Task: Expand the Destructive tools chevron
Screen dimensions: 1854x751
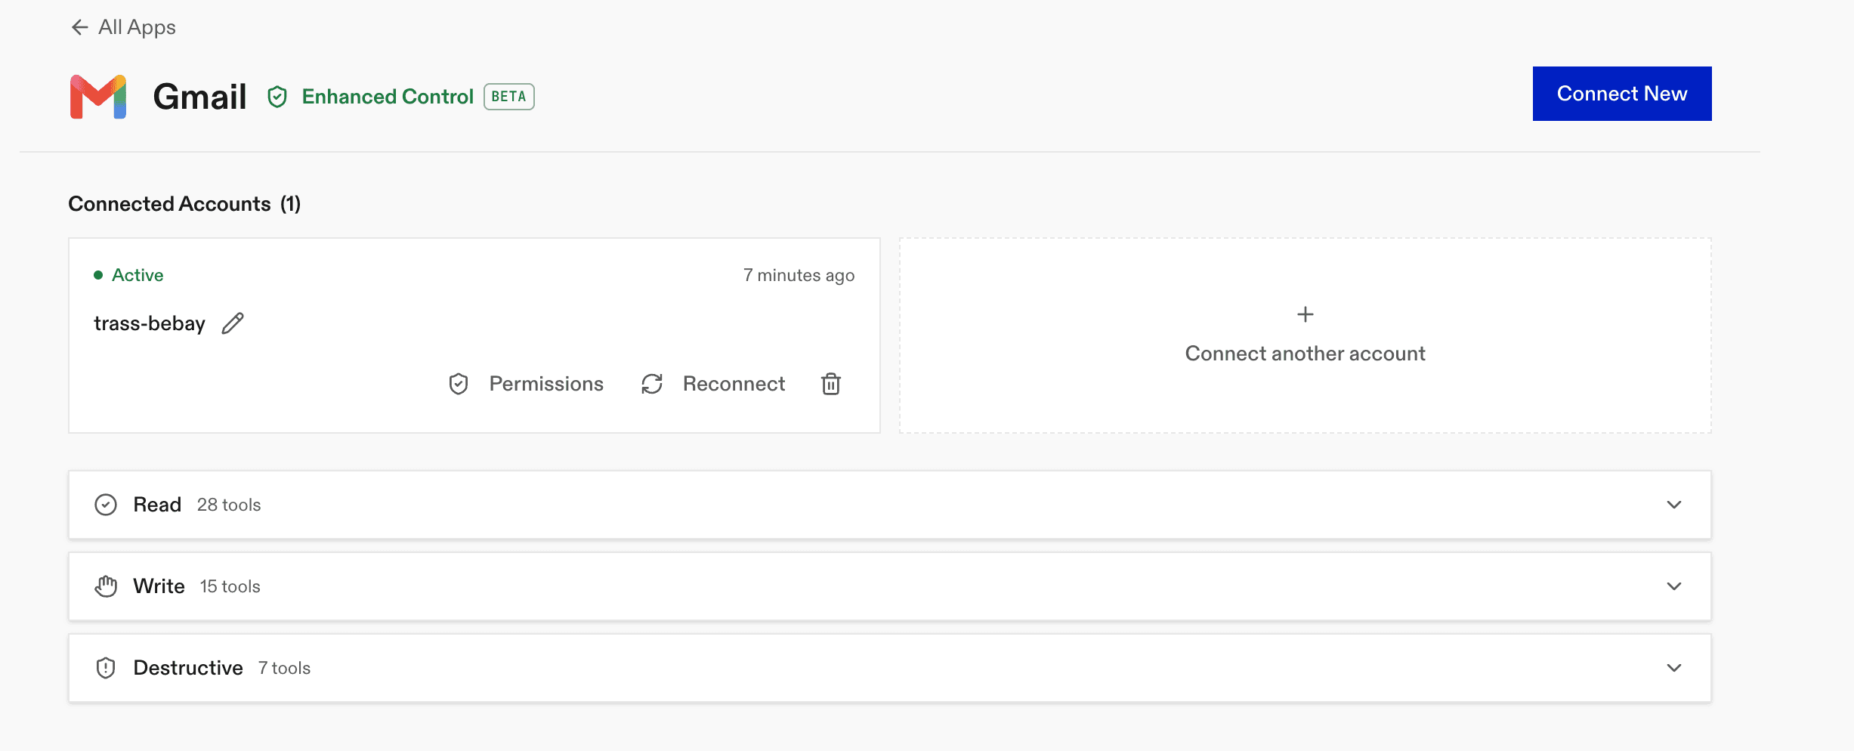Action: (x=1674, y=668)
